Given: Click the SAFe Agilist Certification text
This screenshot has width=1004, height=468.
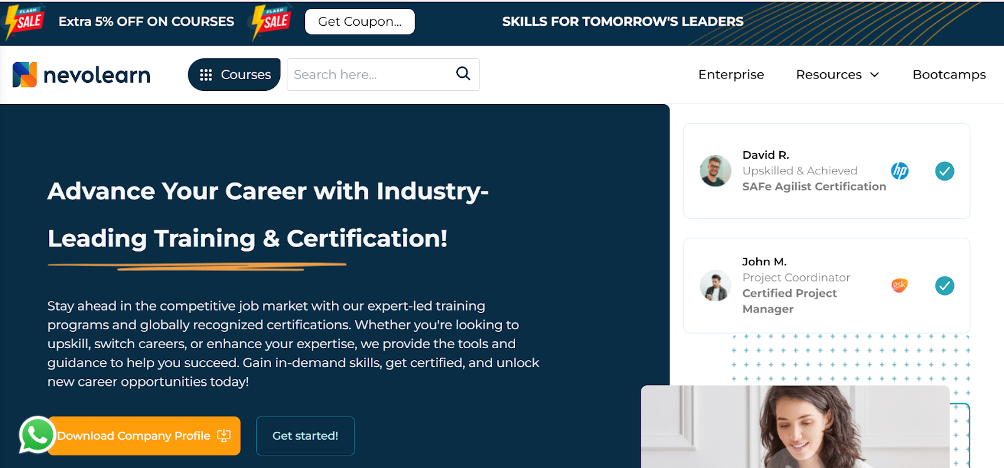Looking at the screenshot, I should (x=814, y=186).
